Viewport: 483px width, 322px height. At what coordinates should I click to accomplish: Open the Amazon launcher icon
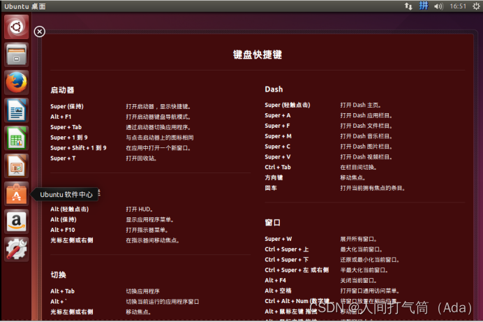(x=16, y=221)
